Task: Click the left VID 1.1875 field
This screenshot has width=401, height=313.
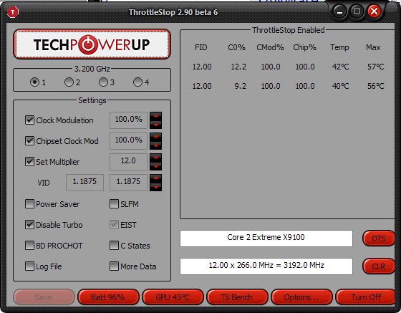Action: [84, 183]
